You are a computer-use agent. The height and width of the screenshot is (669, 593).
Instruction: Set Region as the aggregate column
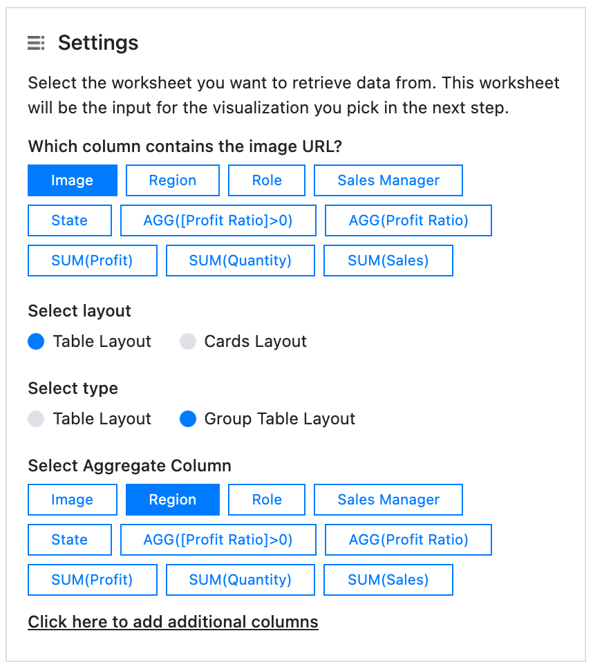tap(172, 500)
